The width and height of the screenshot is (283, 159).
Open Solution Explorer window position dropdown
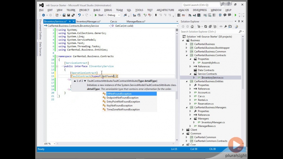pyautogui.click(x=235, y=22)
